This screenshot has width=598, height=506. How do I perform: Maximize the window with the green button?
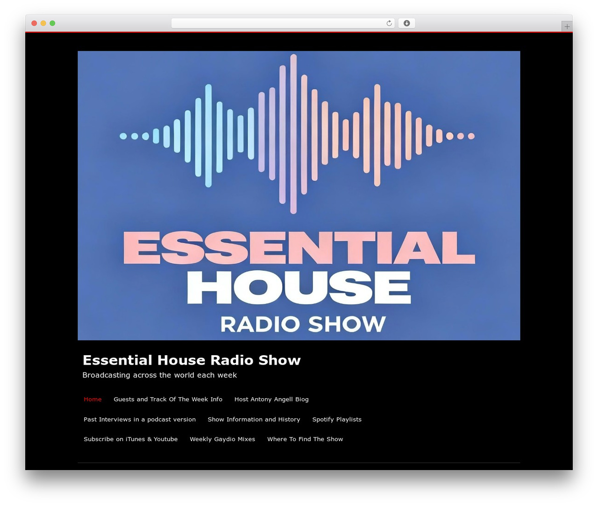[52, 23]
